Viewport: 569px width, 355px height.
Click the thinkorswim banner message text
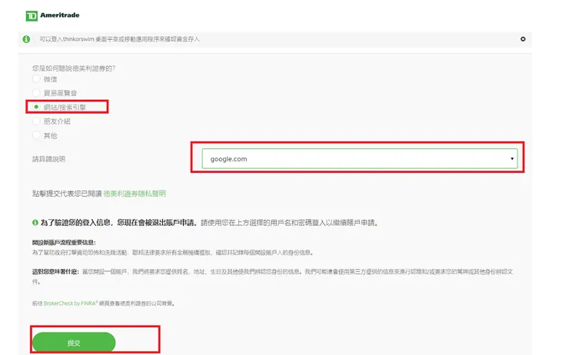pos(119,39)
